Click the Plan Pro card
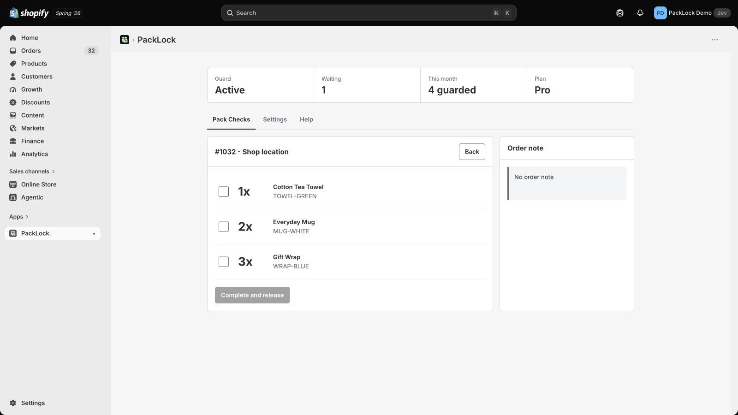The height and width of the screenshot is (415, 738). 580,85
